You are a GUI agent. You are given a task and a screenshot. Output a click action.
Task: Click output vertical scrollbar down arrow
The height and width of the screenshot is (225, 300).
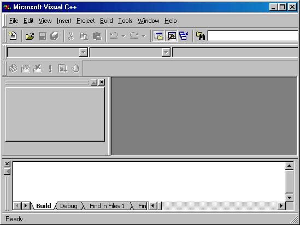[x=289, y=198]
